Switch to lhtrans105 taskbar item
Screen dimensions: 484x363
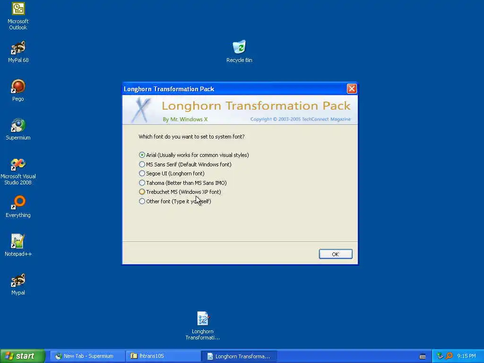click(163, 356)
